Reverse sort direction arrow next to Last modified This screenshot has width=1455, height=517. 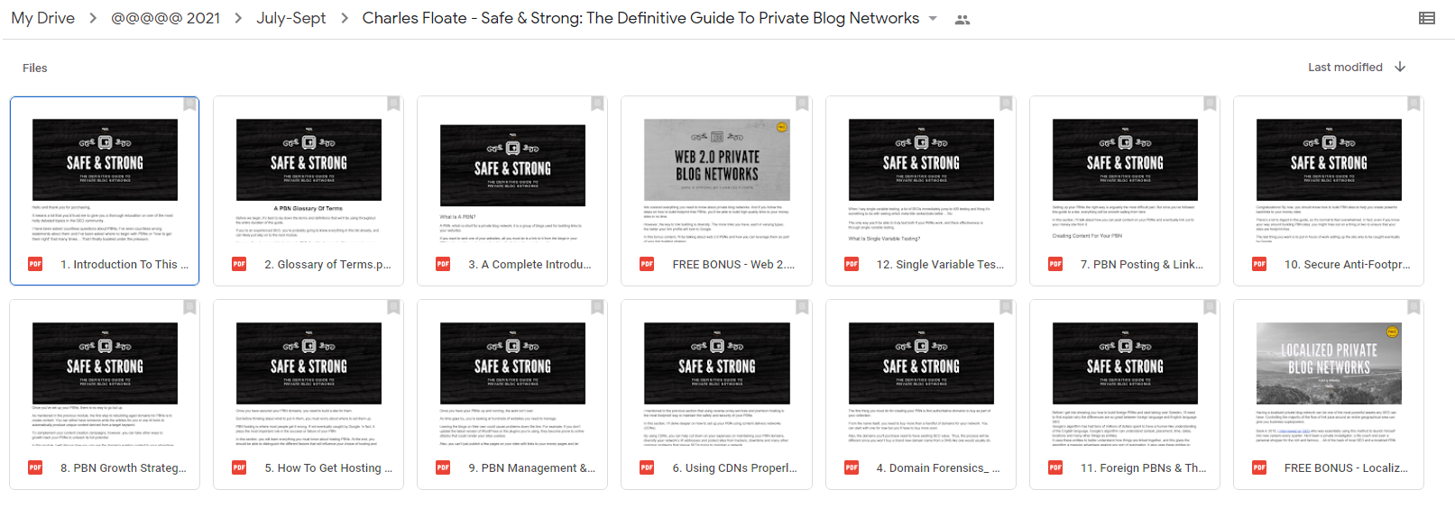click(1400, 67)
